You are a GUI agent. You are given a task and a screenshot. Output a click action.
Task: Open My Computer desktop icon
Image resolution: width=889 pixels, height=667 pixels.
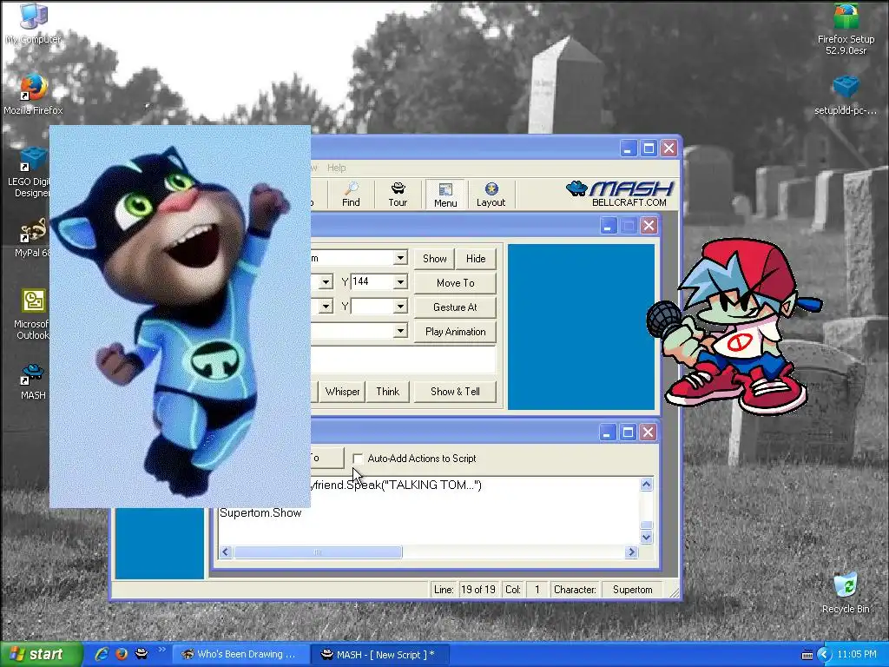click(33, 23)
